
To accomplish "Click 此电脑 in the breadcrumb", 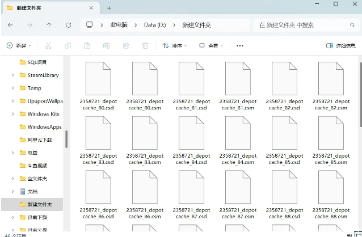I will pyautogui.click(x=119, y=25).
